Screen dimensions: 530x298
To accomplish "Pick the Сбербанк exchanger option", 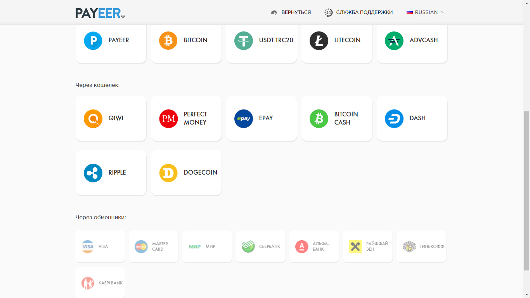I will pos(260,246).
